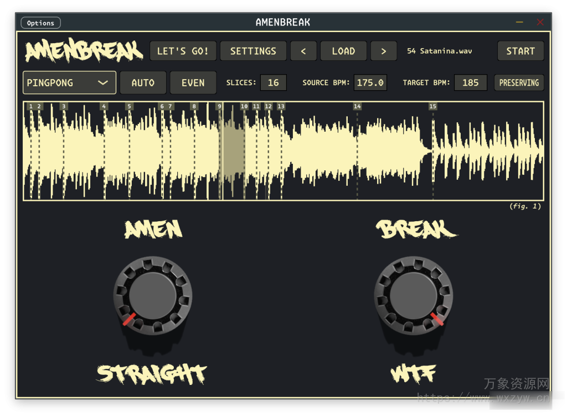567x417 pixels.
Task: Click the SLICES count field showing 16
Action: 273,82
